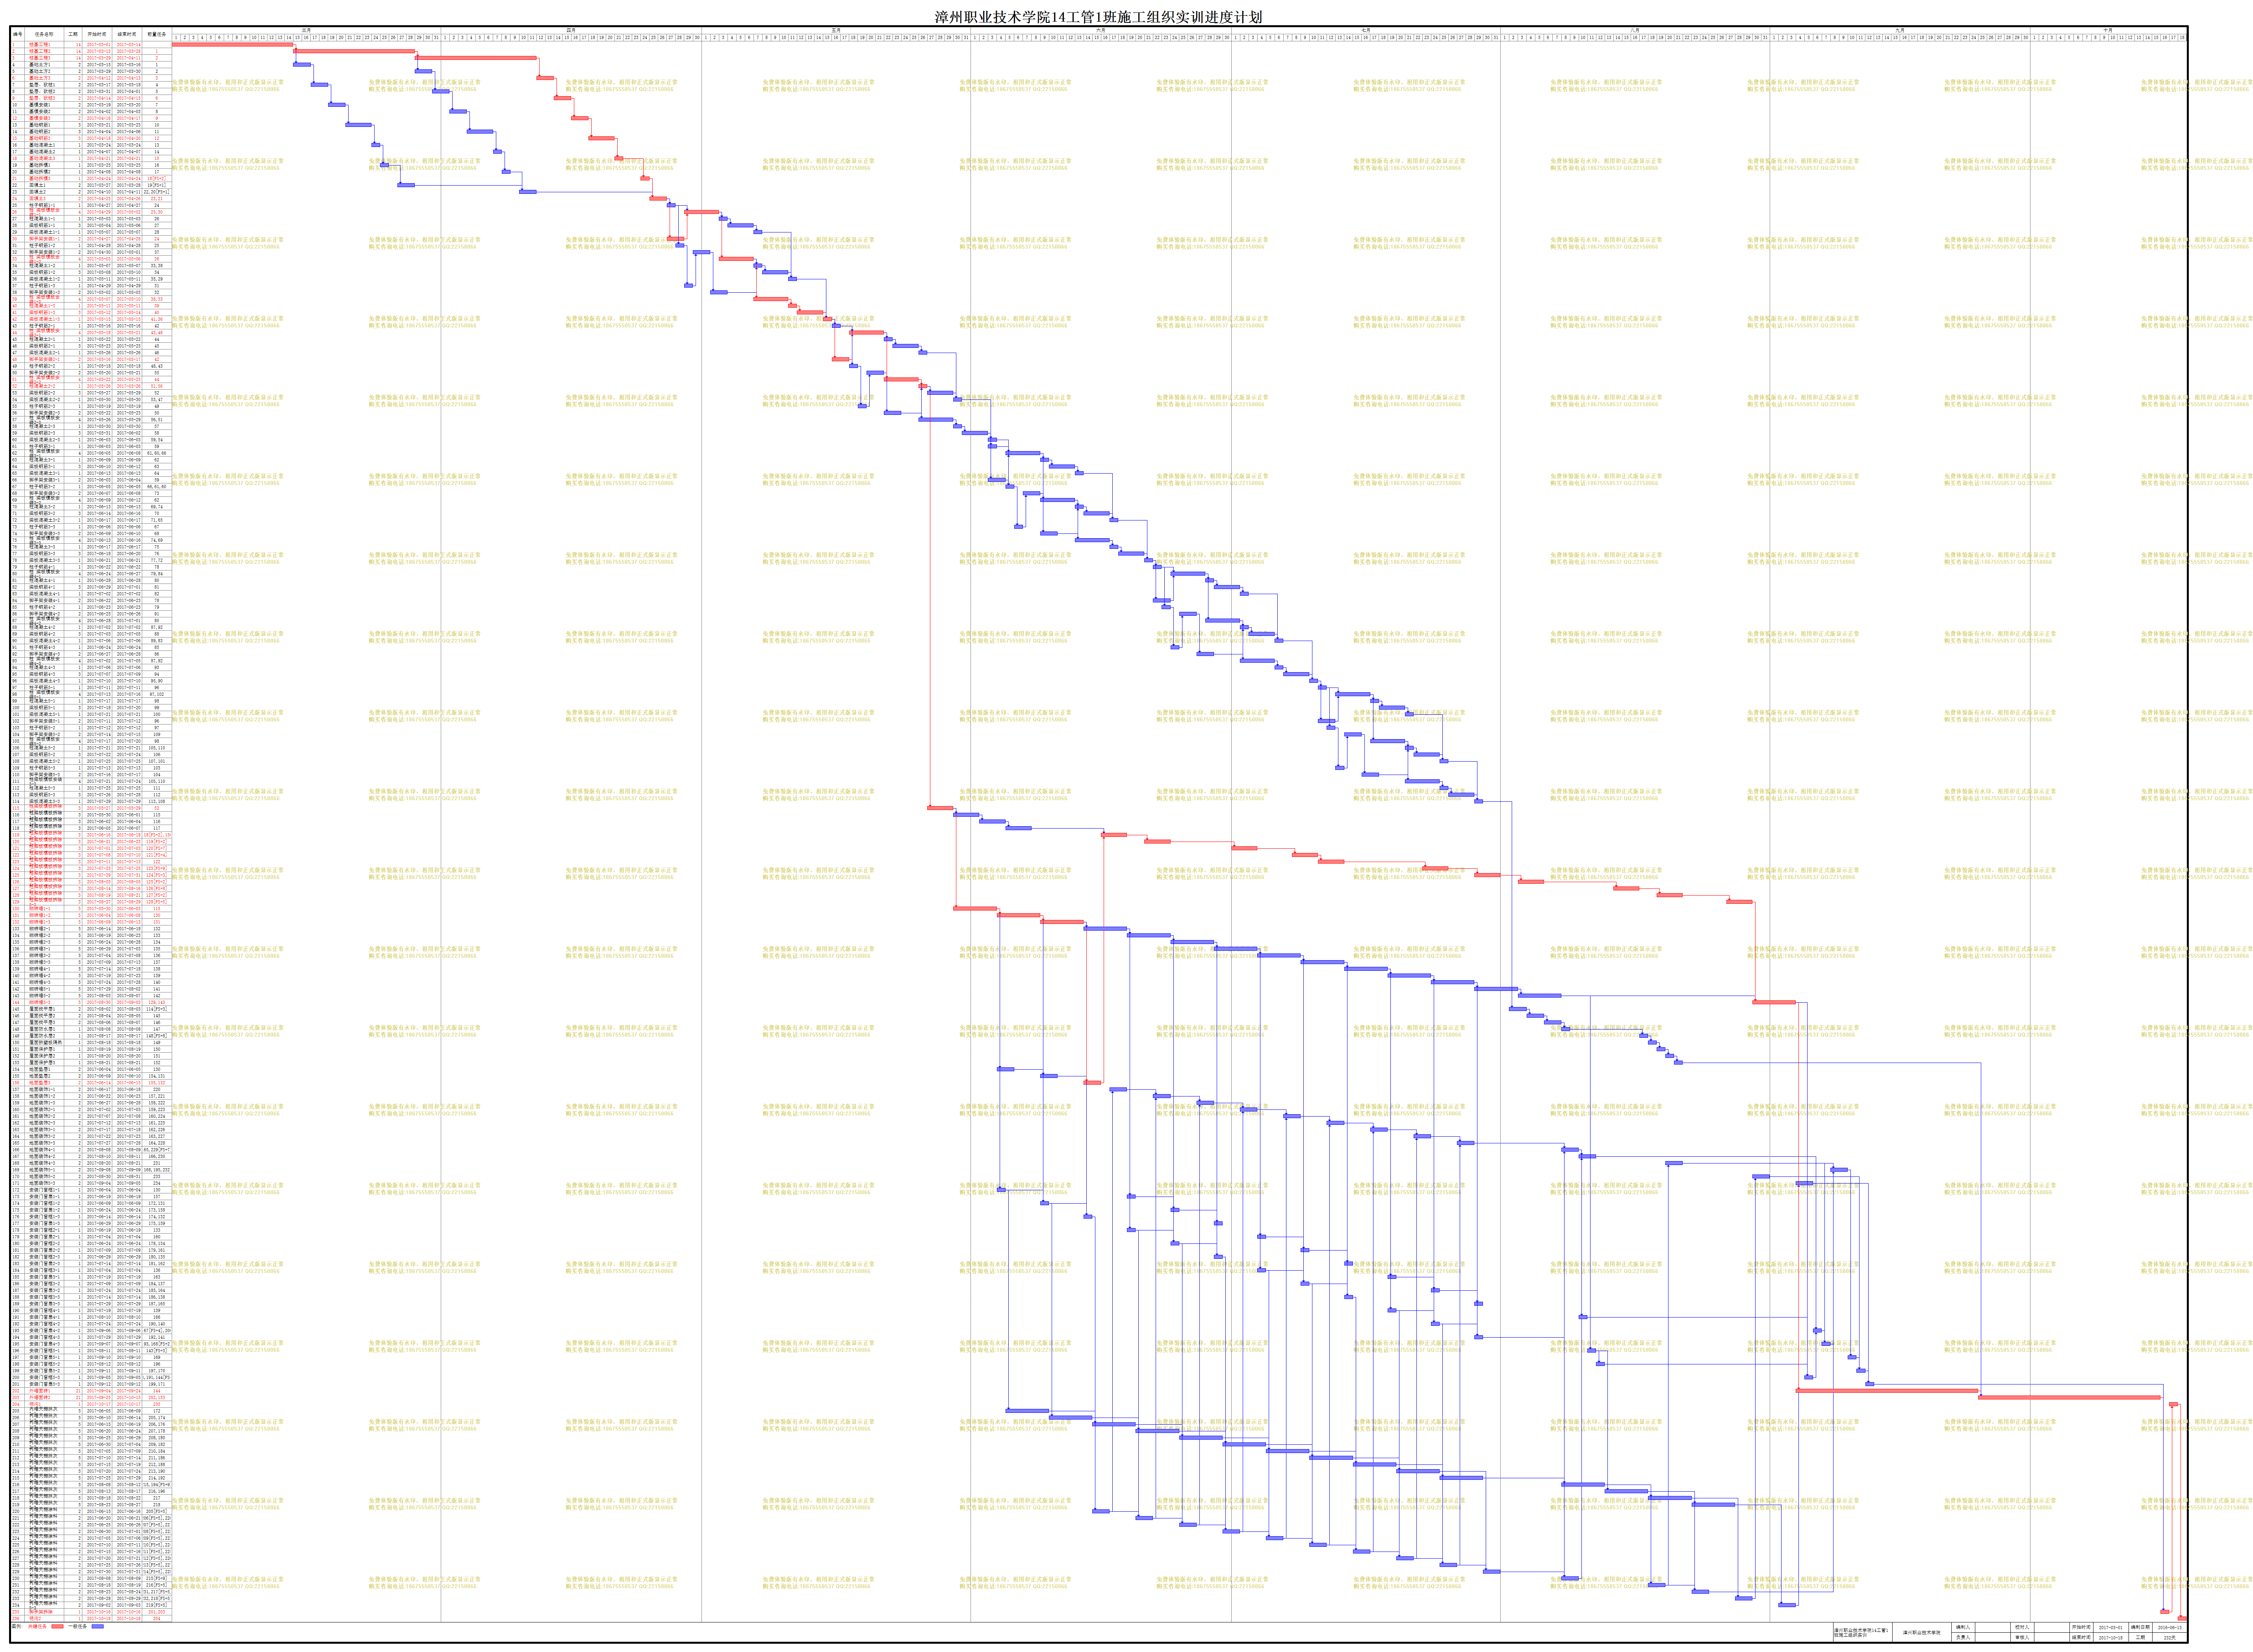2253x1652 pixels.
Task: Click the footer cell 漳州职业技术学院
Action: 1922,1632
